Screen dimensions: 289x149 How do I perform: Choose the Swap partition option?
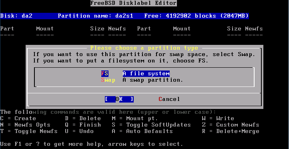108,80
